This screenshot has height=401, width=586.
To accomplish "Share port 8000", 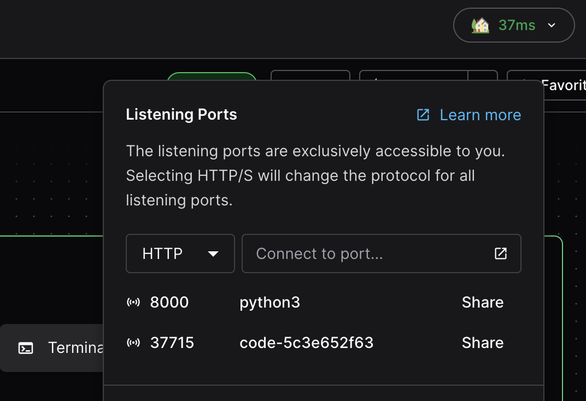I will point(483,302).
